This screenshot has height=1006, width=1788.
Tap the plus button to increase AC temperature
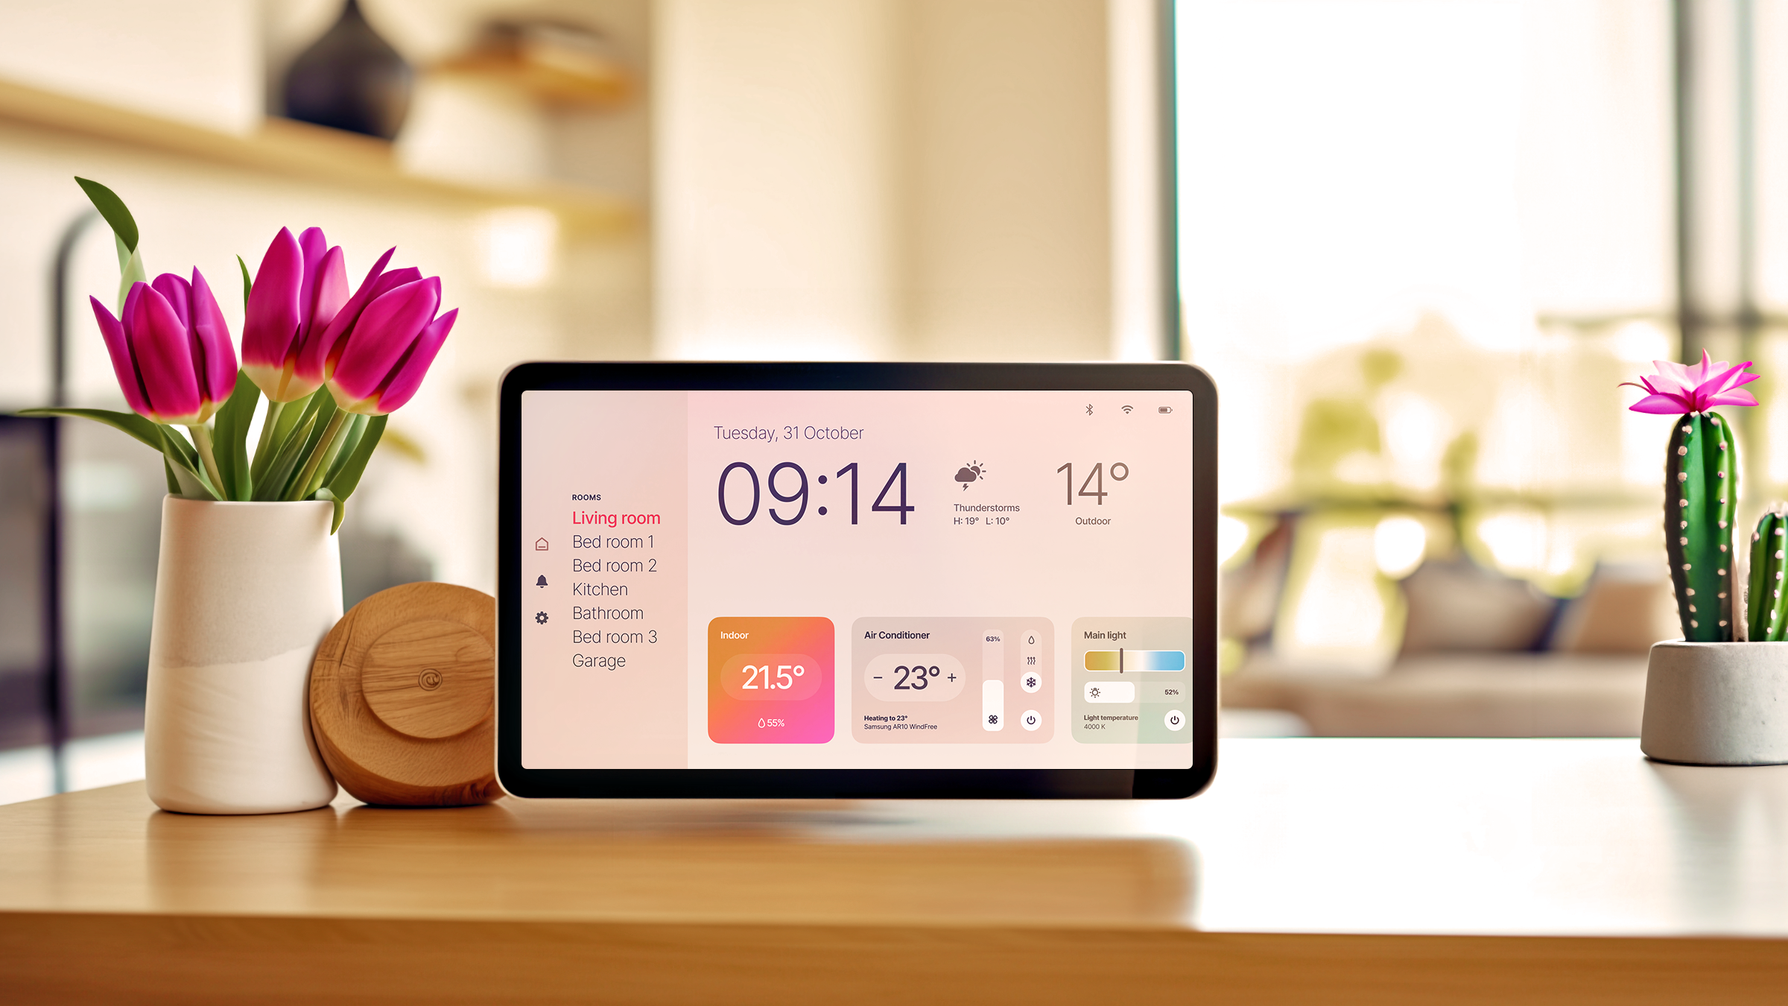[x=951, y=676]
